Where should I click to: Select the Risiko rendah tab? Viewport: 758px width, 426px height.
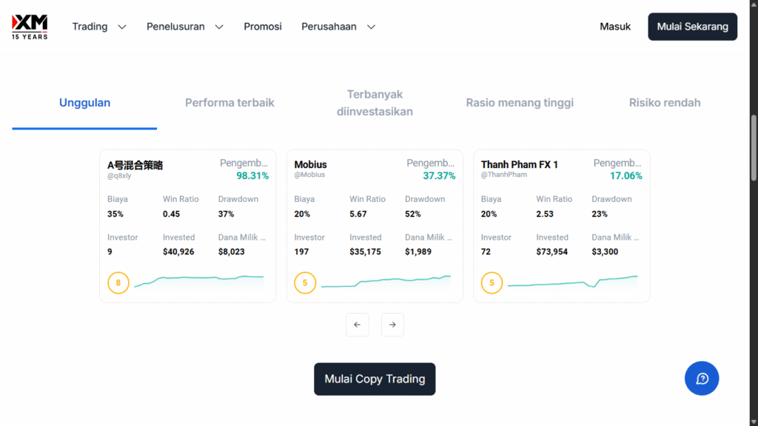point(665,103)
